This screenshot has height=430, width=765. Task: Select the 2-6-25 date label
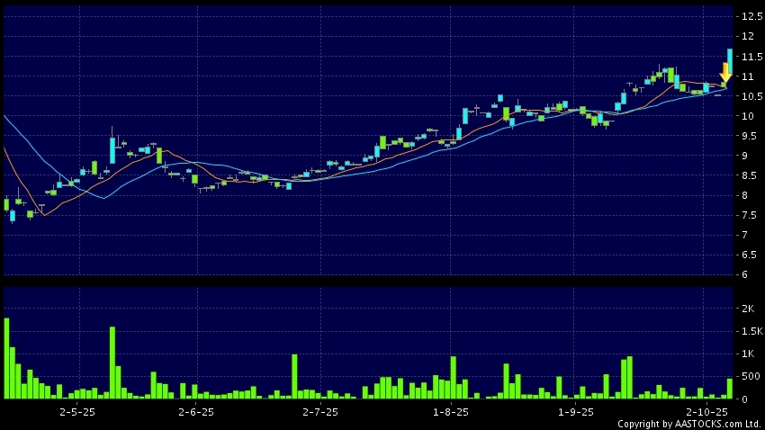click(196, 412)
